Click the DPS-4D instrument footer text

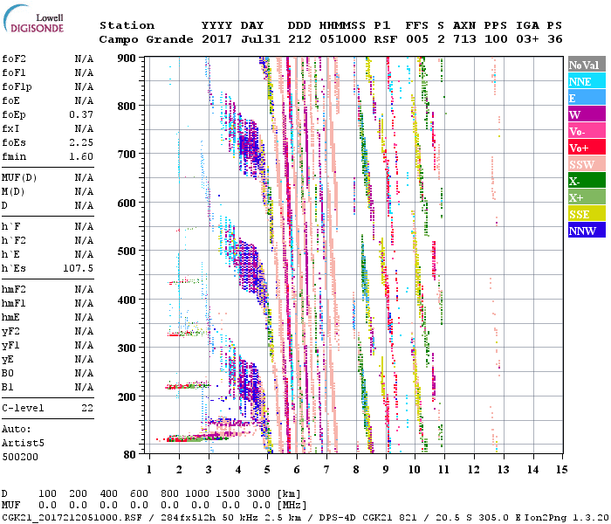[x=338, y=517]
